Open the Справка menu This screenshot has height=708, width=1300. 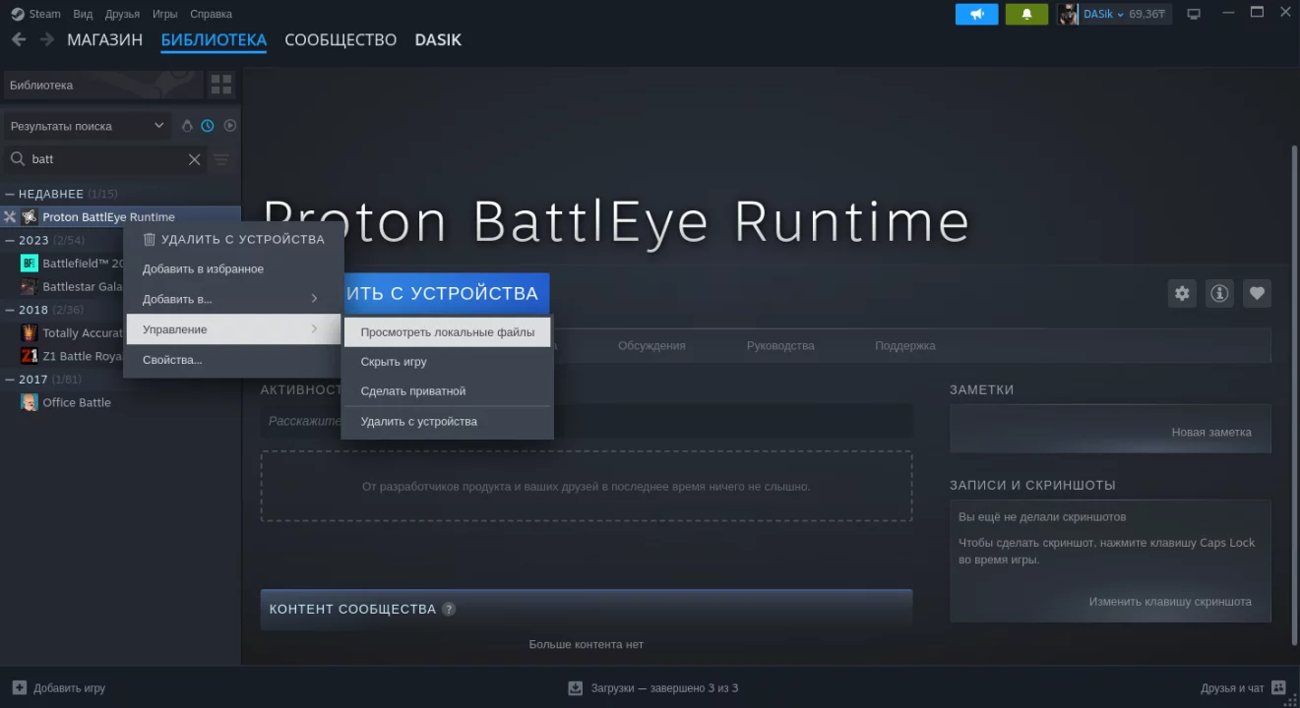point(211,14)
